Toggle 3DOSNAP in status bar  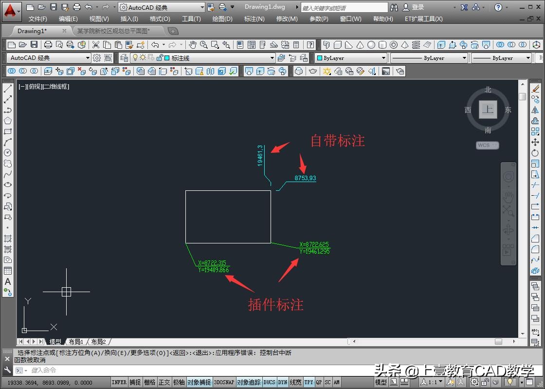224,382
